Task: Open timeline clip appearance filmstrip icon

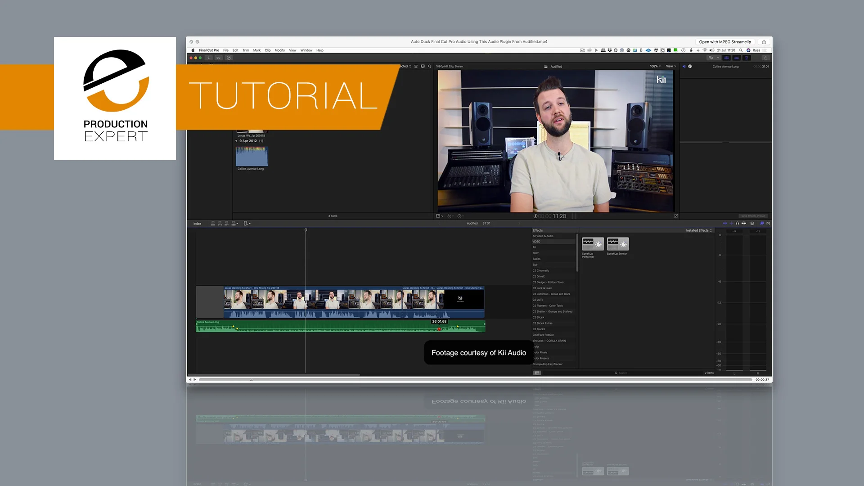Action: pyautogui.click(x=752, y=223)
